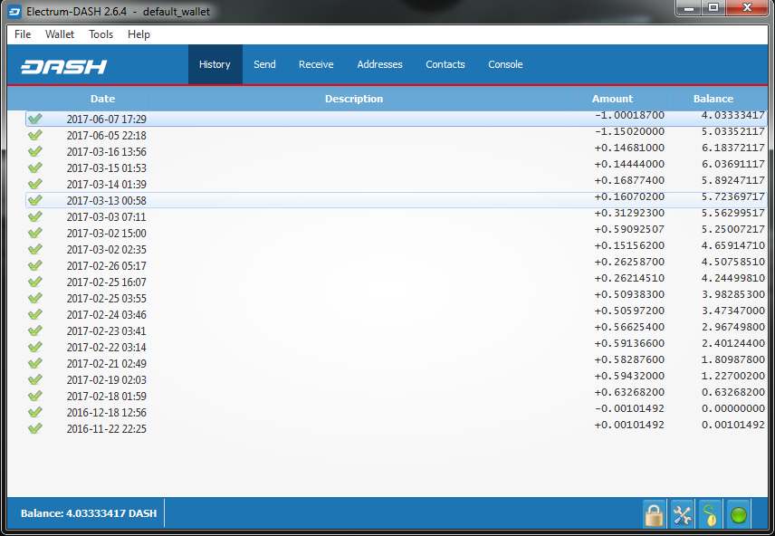Open the Help menu
The image size is (775, 536).
click(x=139, y=34)
